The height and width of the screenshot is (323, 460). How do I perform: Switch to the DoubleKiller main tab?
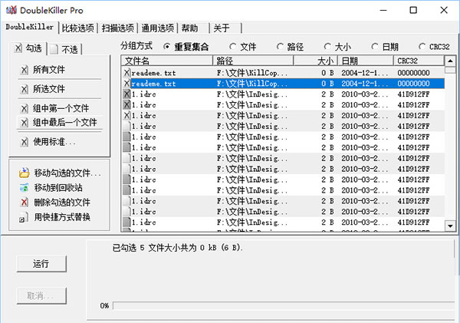pyautogui.click(x=30, y=28)
